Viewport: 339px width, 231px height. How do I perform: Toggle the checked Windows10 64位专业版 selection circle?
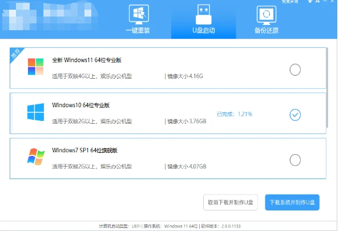pos(295,115)
